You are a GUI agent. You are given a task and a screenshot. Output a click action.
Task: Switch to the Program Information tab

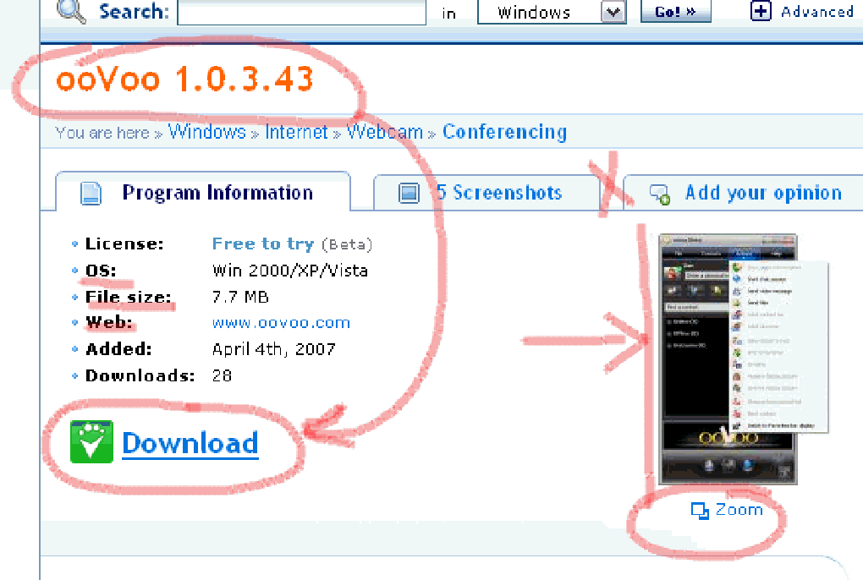203,192
